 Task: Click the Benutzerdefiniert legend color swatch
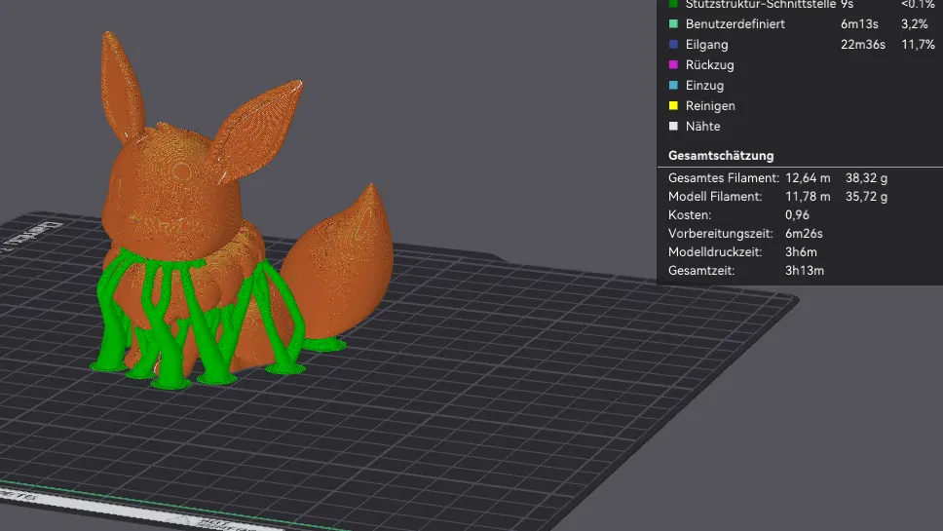[x=673, y=24]
